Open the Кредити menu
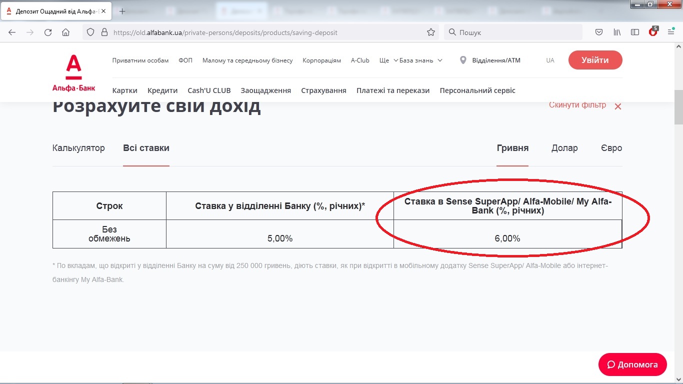 pyautogui.click(x=162, y=90)
